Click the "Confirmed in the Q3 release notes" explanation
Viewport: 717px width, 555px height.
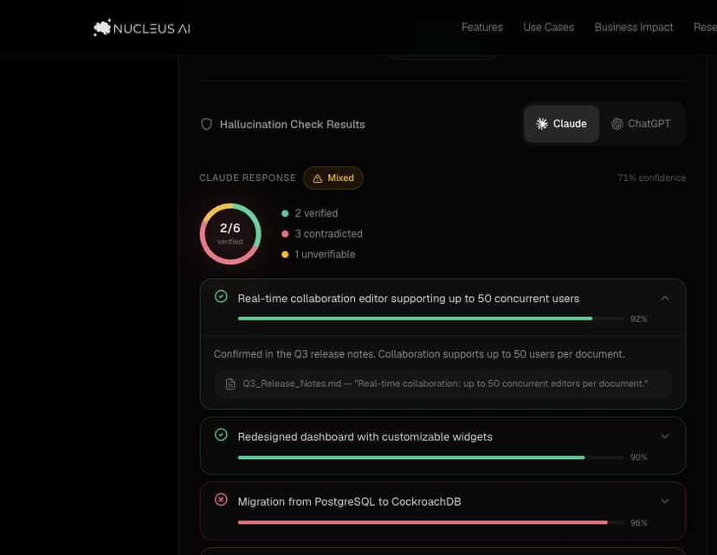coord(419,354)
